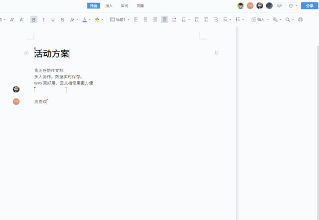319x220 pixels.
Task: Click the document vertical scrollbar
Action: coord(318,132)
